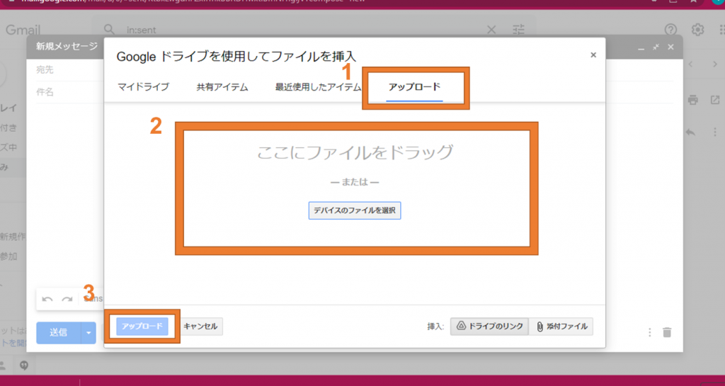Switch to 共有アイテム tab
Image resolution: width=725 pixels, height=386 pixels.
click(222, 87)
